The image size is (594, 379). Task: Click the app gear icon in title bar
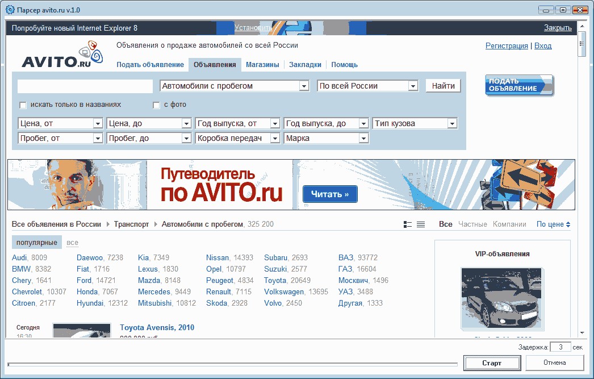[10, 10]
